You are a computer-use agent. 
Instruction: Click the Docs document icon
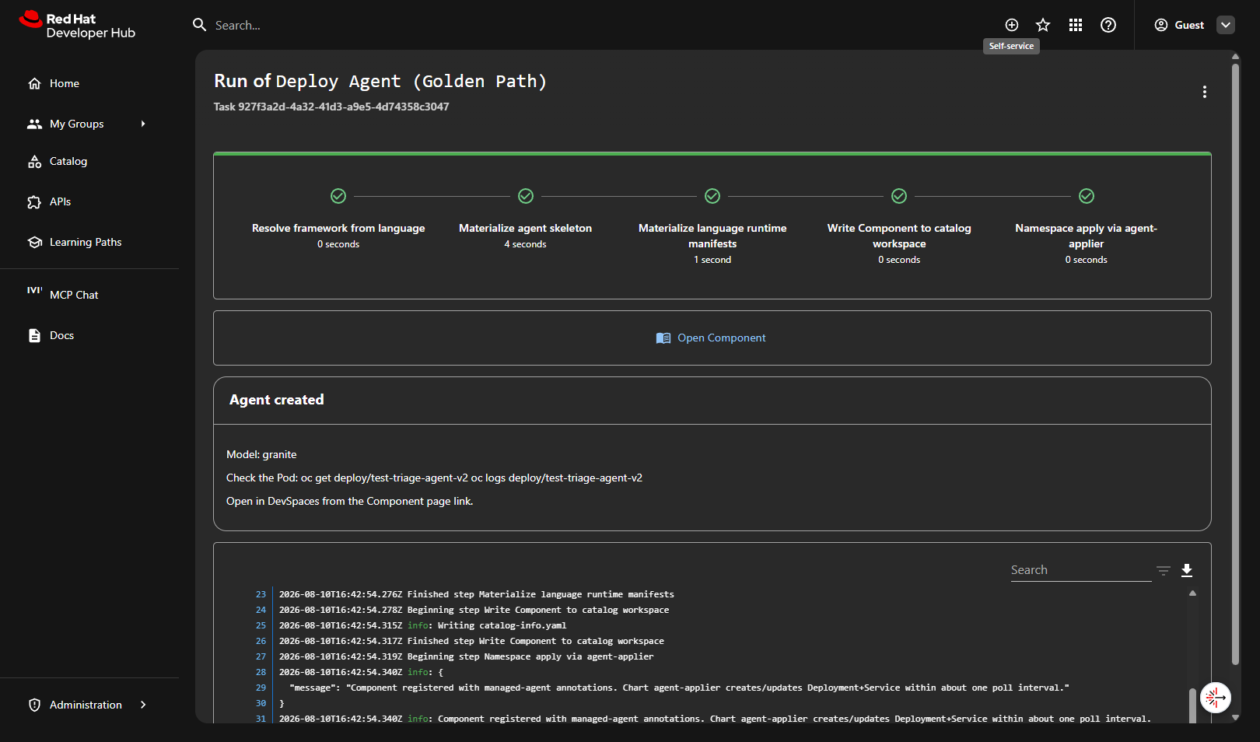(x=34, y=335)
